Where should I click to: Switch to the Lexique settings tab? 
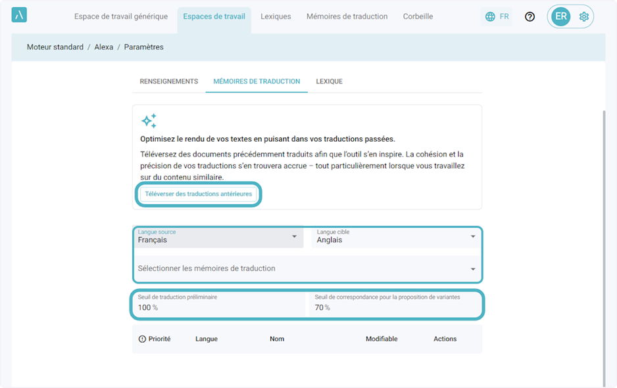(x=329, y=81)
